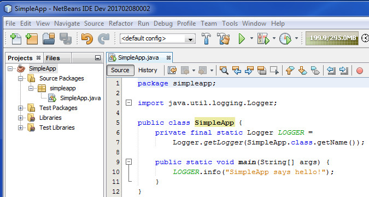369x197 pixels.
Task: Build project with the hammer icon
Action: point(207,38)
